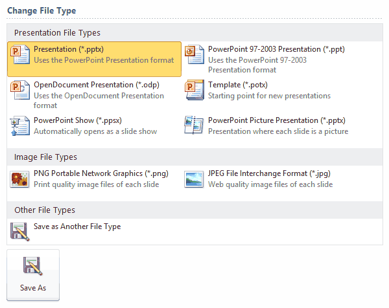Click the Change File Type heading
This screenshot has width=389, height=308.
pyautogui.click(x=41, y=10)
